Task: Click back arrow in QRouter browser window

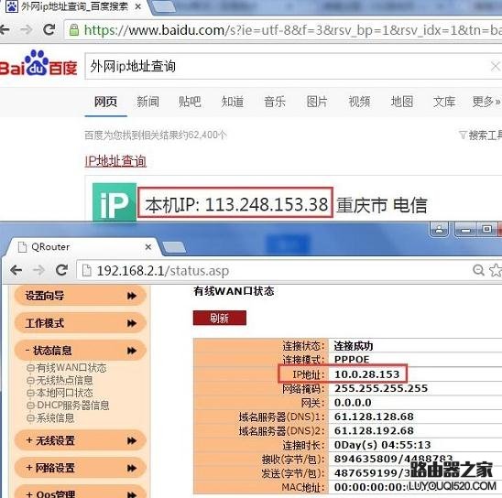Action: click(x=16, y=270)
